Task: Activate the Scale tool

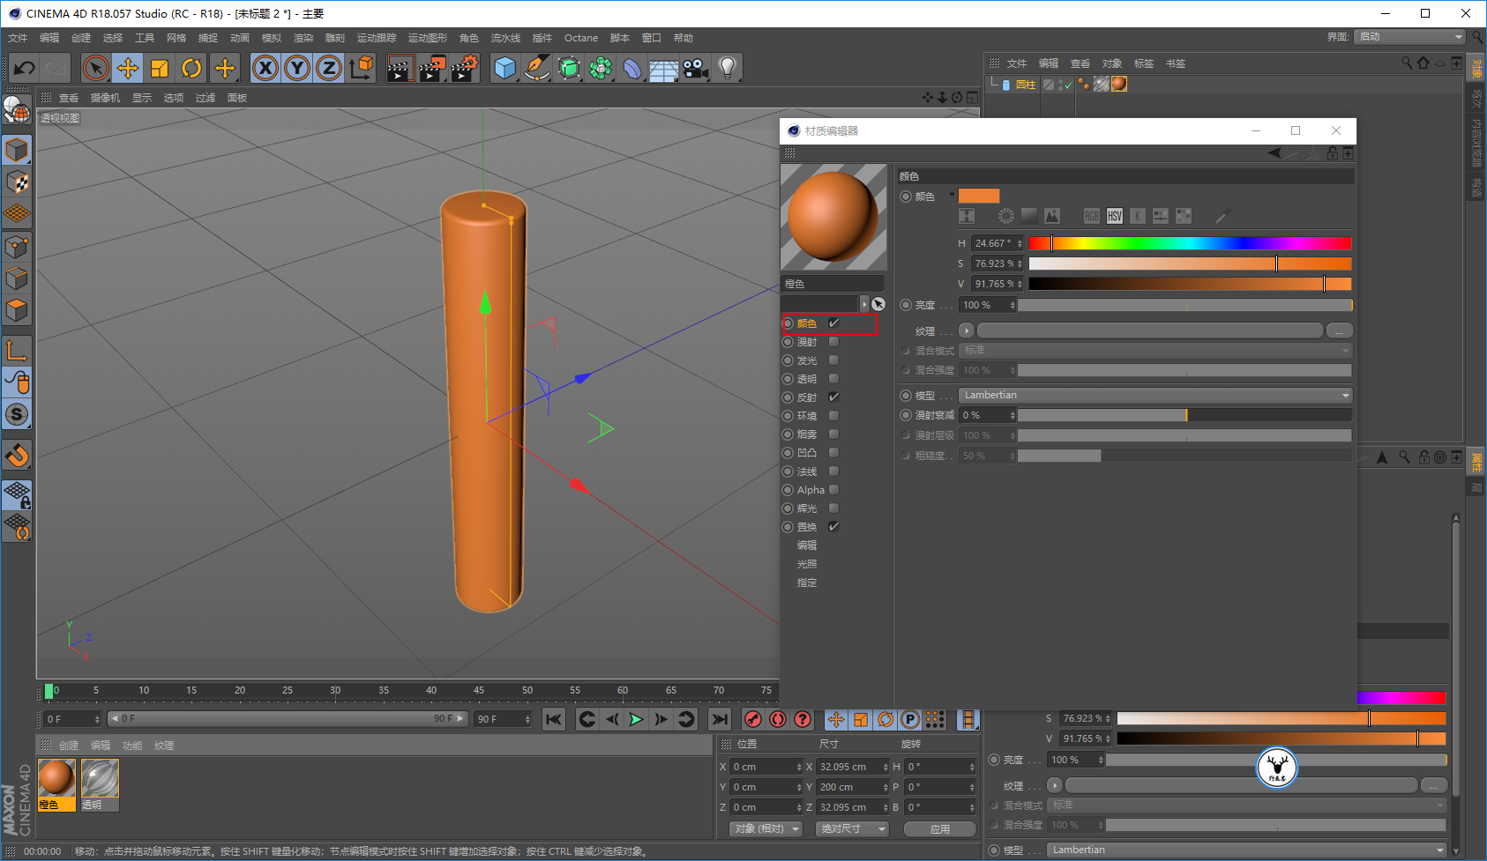Action: coord(160,68)
